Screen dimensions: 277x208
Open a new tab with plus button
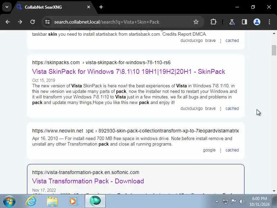point(101,7)
